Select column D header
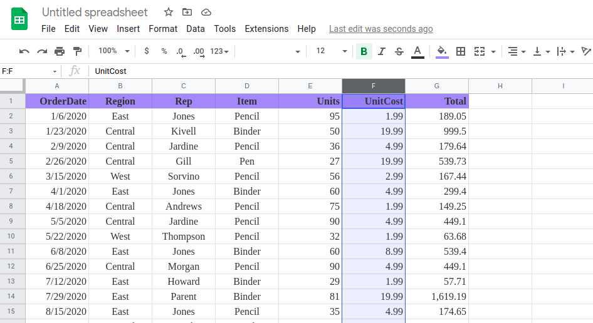593x323 pixels. click(x=247, y=86)
